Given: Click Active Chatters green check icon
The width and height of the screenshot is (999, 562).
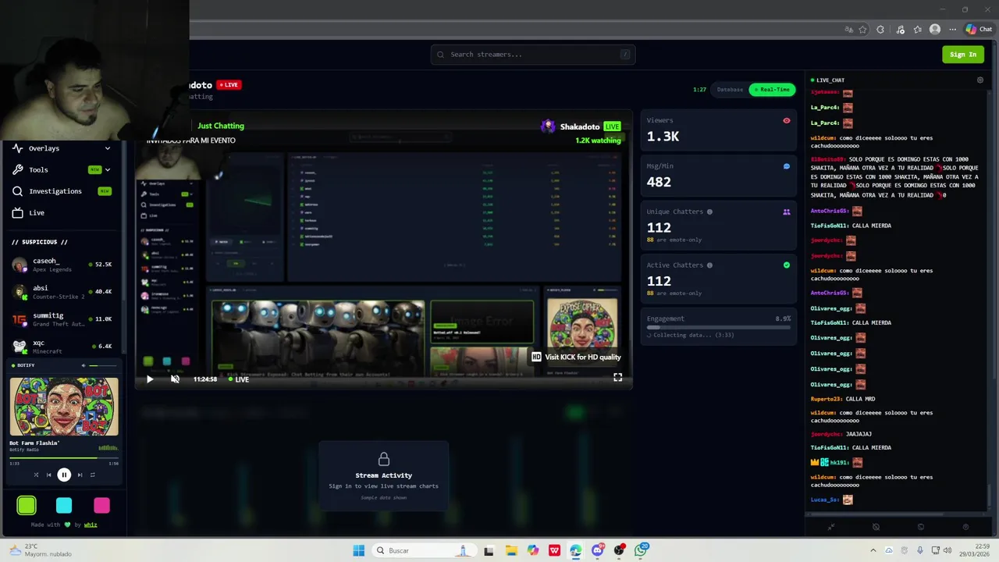Looking at the screenshot, I should [x=787, y=265].
